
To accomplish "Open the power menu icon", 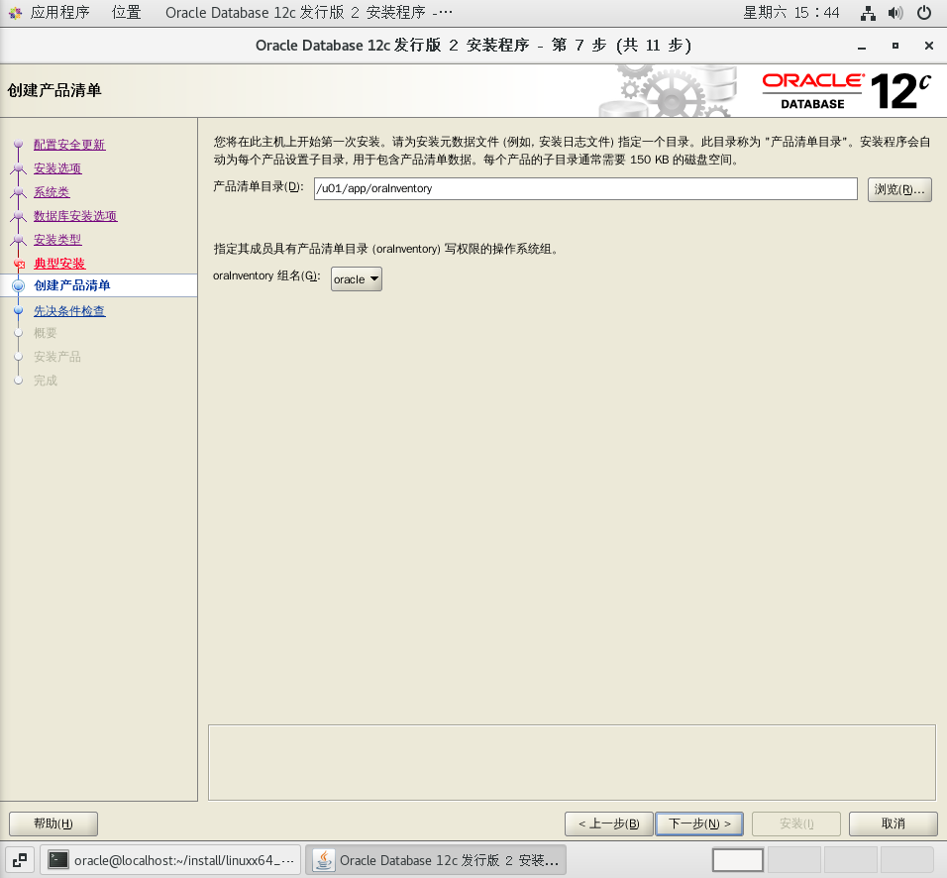I will coord(923,13).
